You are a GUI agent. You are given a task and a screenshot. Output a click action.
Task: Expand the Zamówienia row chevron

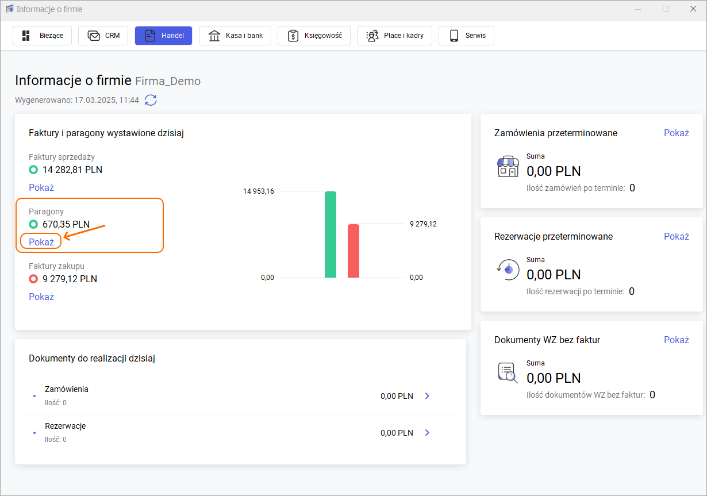coord(427,396)
